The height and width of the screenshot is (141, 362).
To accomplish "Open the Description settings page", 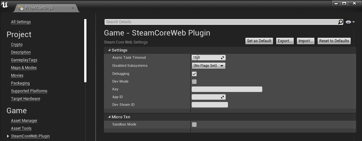I will 21,52.
